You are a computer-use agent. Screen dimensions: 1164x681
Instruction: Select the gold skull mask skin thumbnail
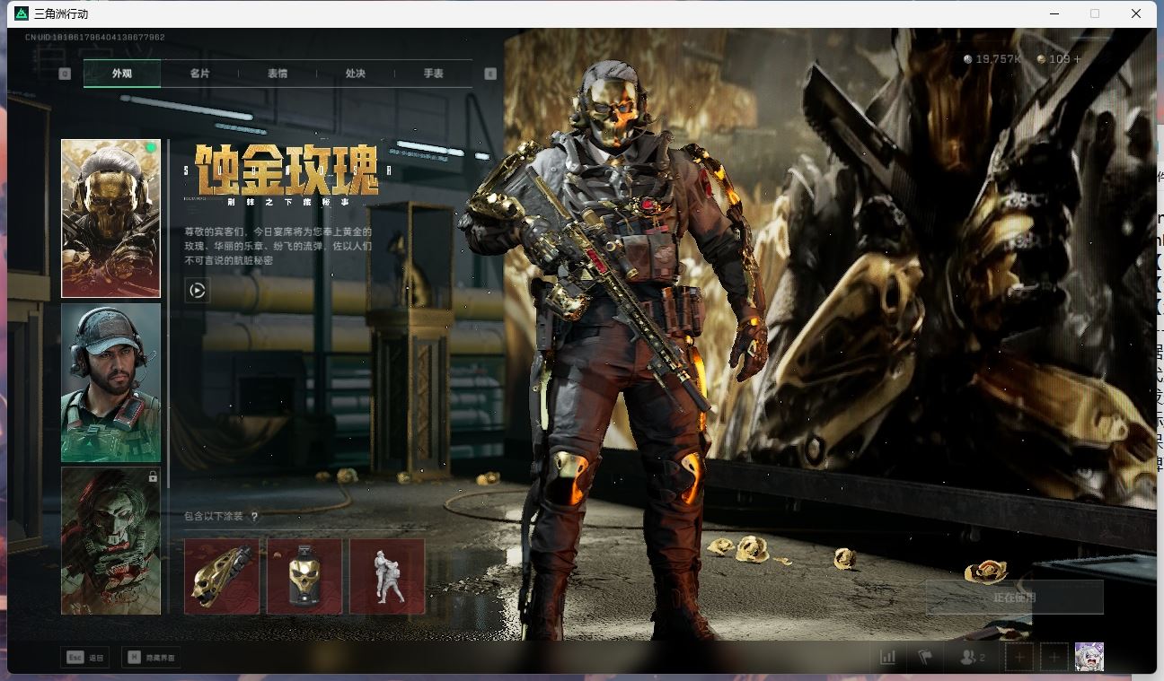coord(110,218)
